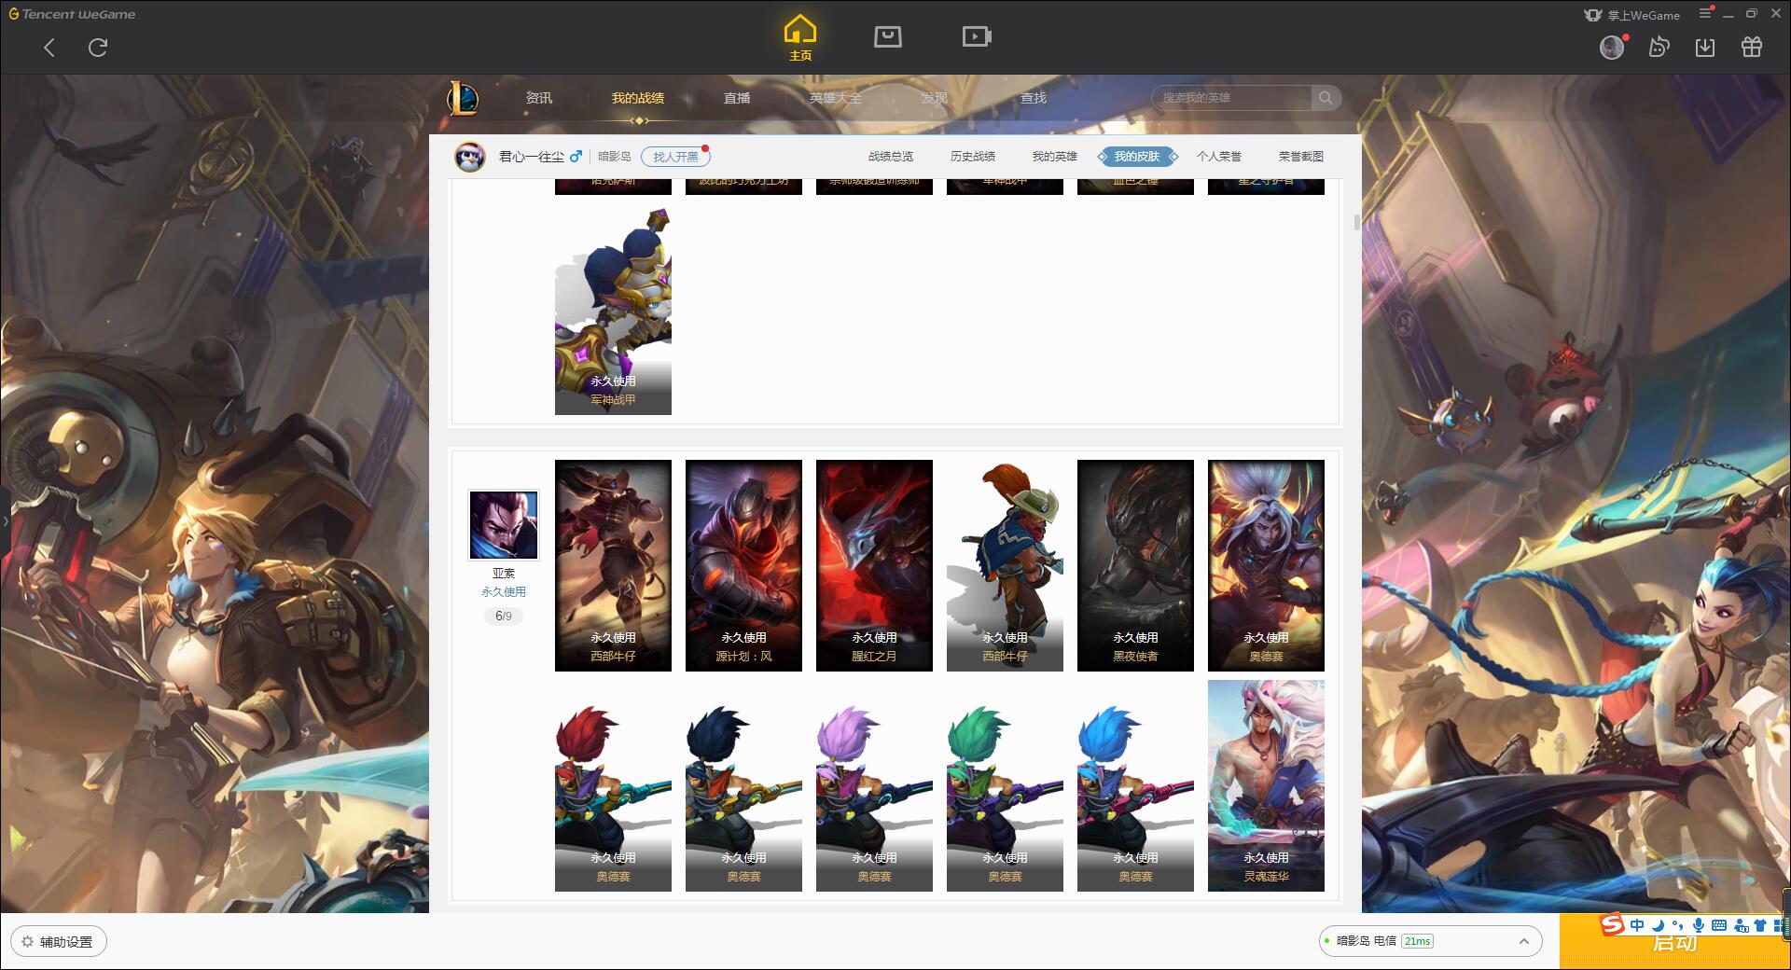Viewport: 1791px width, 970px height.
Task: Open the 英雄大全 tab
Action: pos(836,98)
